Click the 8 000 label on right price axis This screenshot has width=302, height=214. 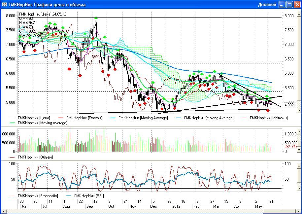289,16
